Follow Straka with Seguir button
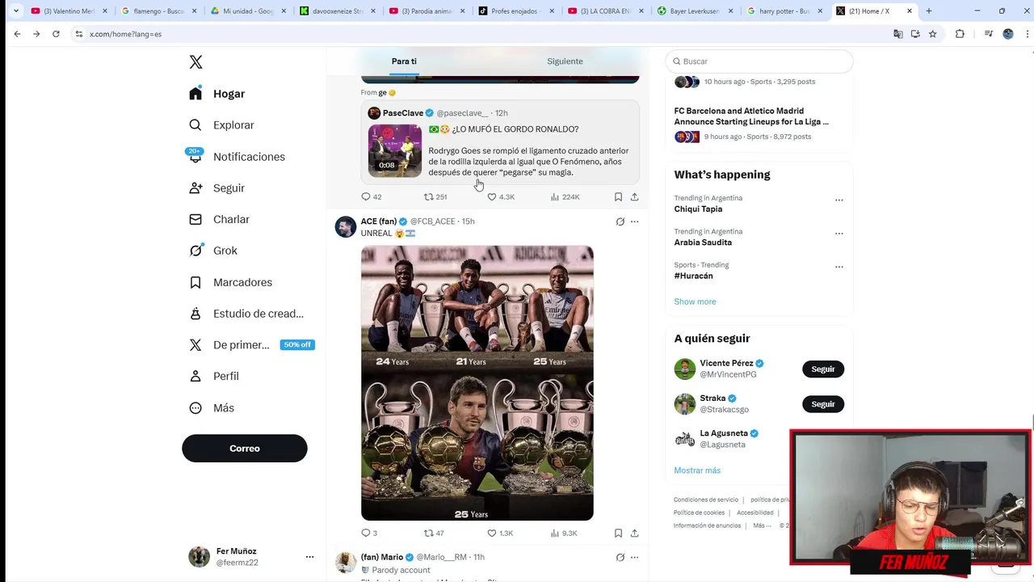This screenshot has width=1034, height=582. pos(823,404)
